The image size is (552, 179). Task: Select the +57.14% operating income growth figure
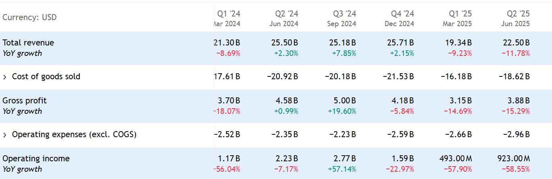point(342,169)
